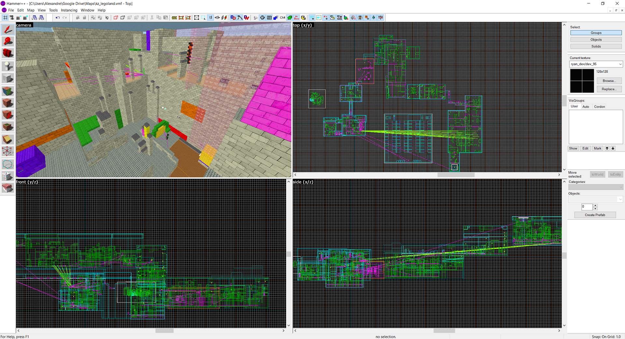
Task: Click the texture preview swatch
Action: [582, 80]
